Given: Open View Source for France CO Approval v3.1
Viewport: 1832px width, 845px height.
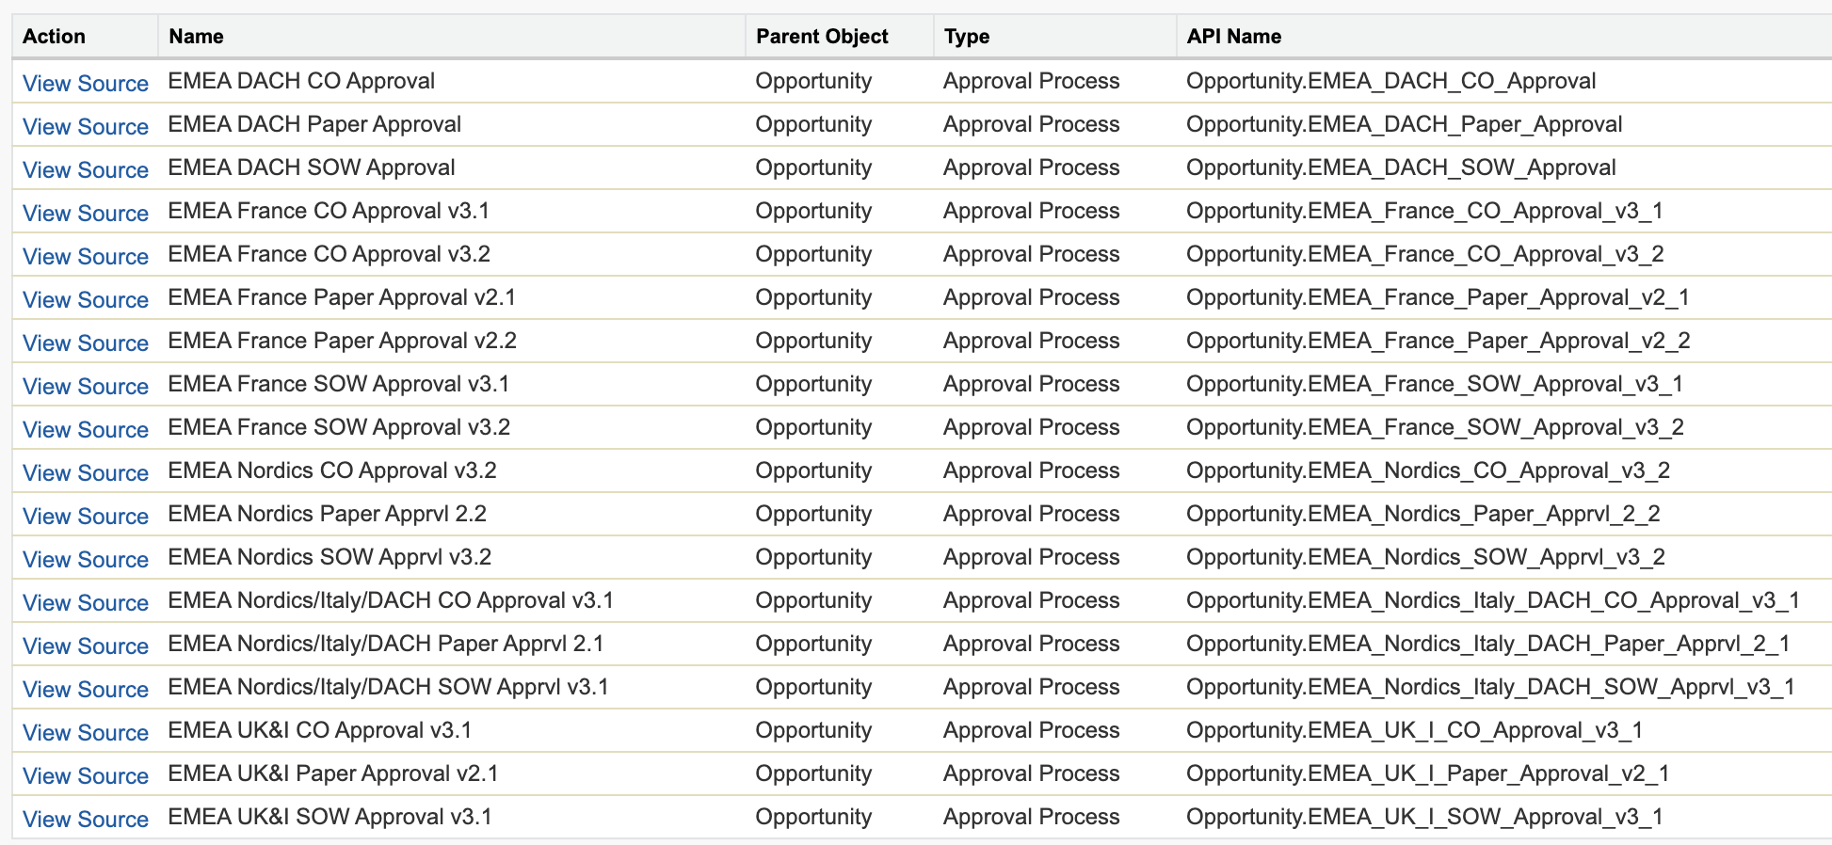Looking at the screenshot, I should (86, 214).
